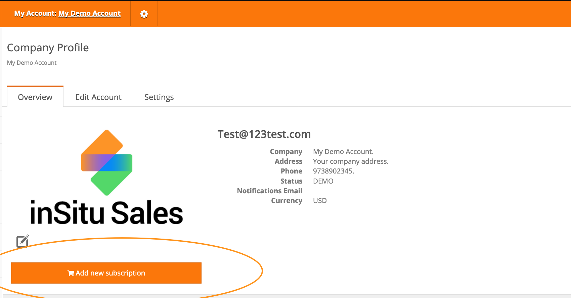Screen dimensions: 571x298
Task: Click the edit logo pencil icon
Action: coord(23,241)
